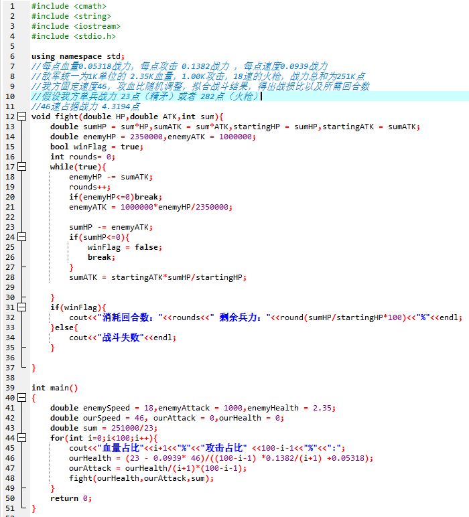The width and height of the screenshot is (469, 517).
Task: Click line number 22 in the gutter
Action: pos(10,217)
